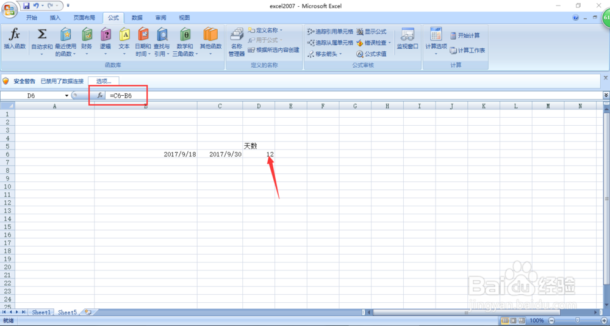Click Error Checking (错误检查)
Screen dimensions: 610x326
[x=371, y=43]
